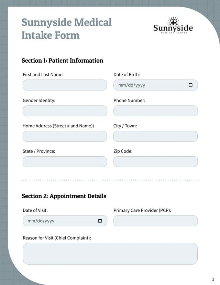
Task: Open the Date of Birth calendar picker
Action: [x=190, y=85]
